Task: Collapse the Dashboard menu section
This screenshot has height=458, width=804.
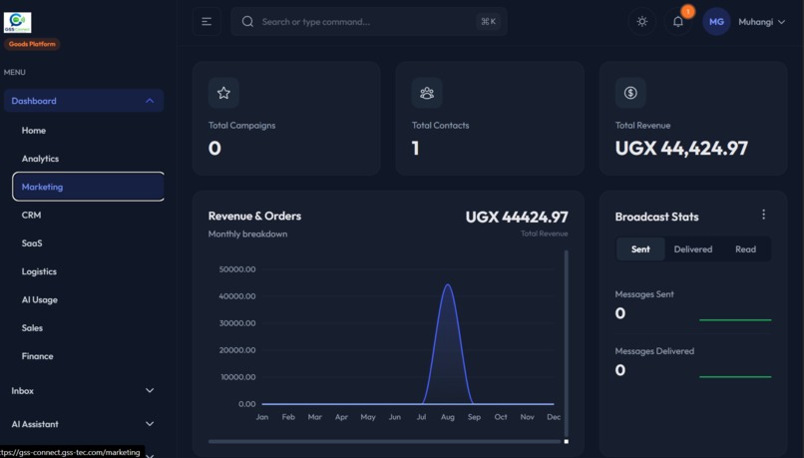Action: coord(84,101)
